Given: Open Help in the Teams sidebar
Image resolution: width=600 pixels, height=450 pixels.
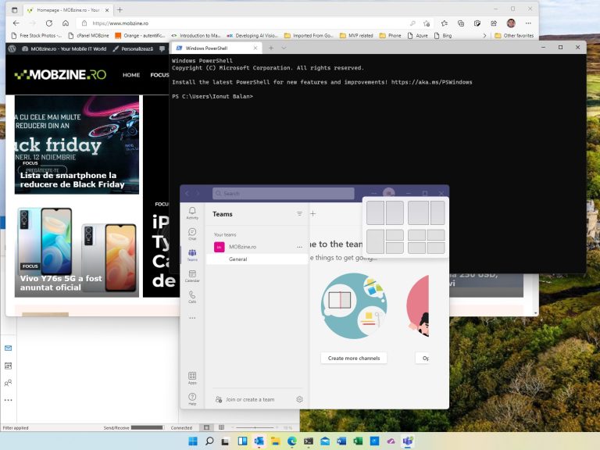Looking at the screenshot, I should [x=192, y=399].
